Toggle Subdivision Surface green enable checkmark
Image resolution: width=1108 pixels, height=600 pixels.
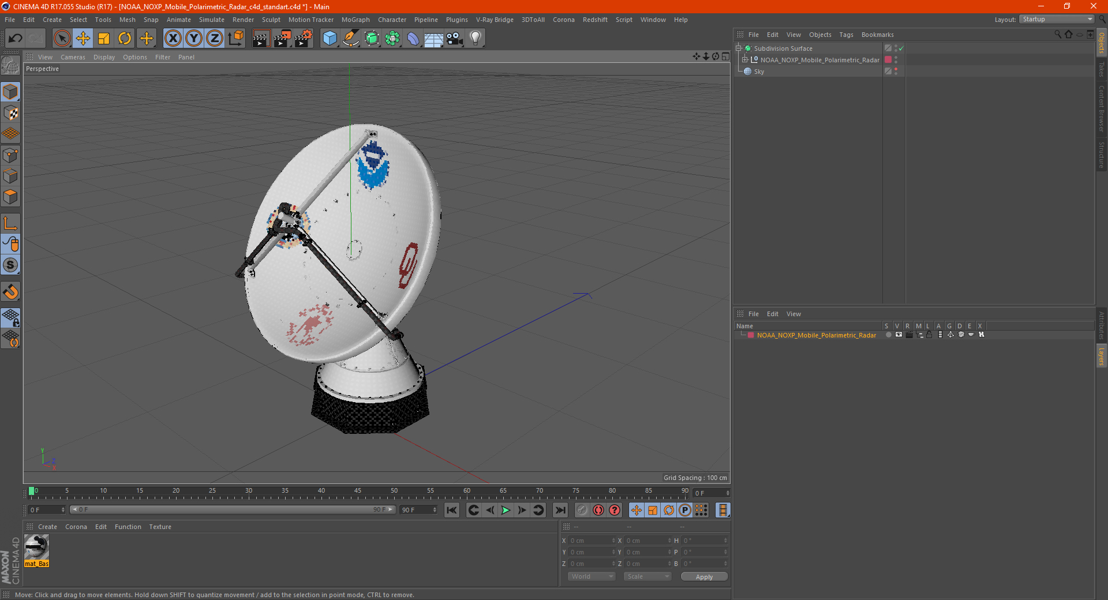pos(901,48)
